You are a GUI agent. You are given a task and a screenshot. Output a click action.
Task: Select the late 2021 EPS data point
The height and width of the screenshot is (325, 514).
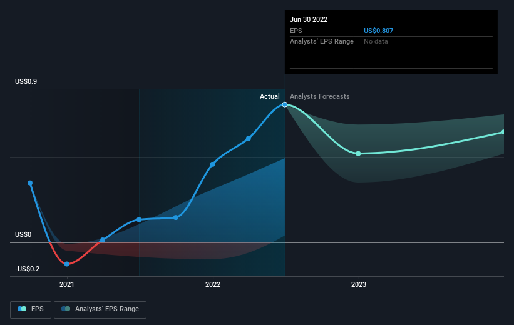(176, 217)
